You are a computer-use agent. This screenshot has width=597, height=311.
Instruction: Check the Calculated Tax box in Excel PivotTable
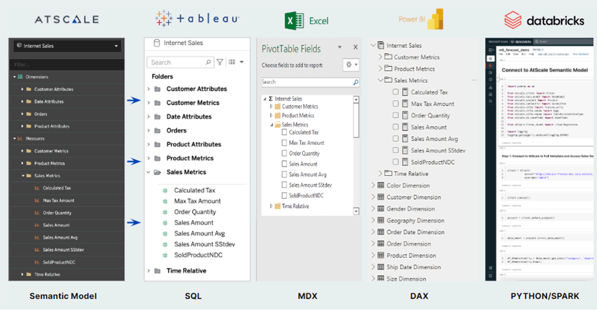tap(284, 132)
